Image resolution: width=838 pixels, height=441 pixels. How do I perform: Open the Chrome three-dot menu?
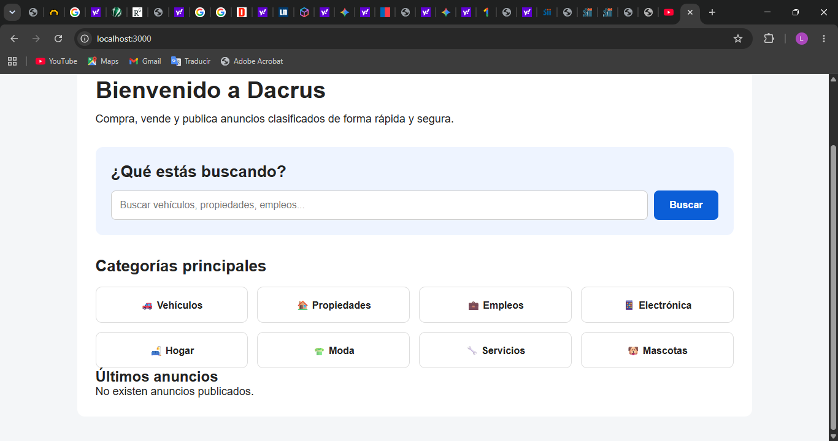pyautogui.click(x=824, y=39)
